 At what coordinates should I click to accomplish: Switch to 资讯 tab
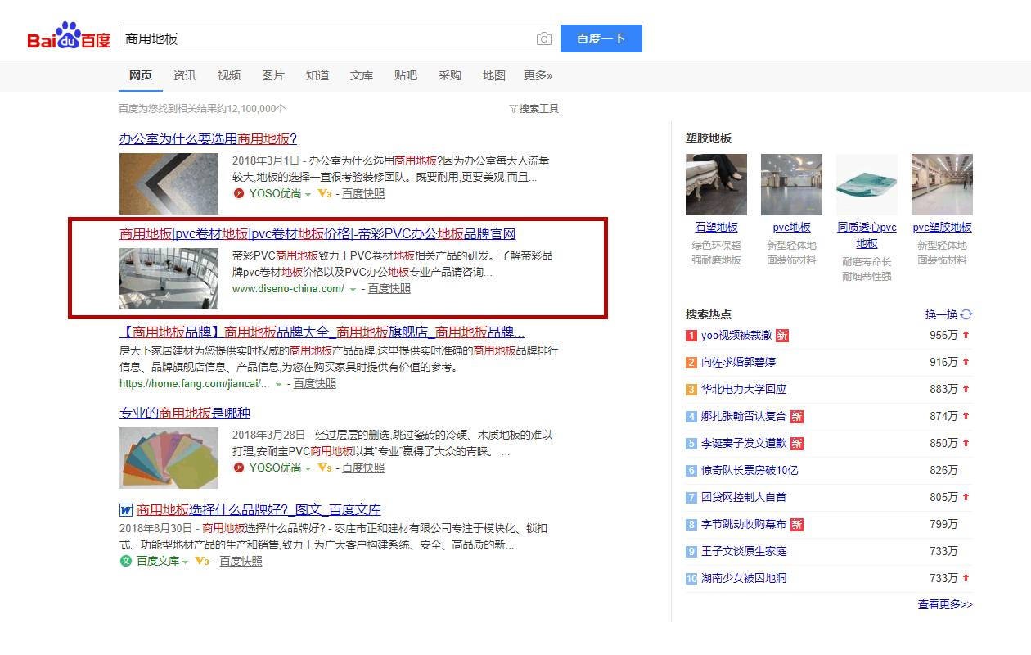click(185, 75)
